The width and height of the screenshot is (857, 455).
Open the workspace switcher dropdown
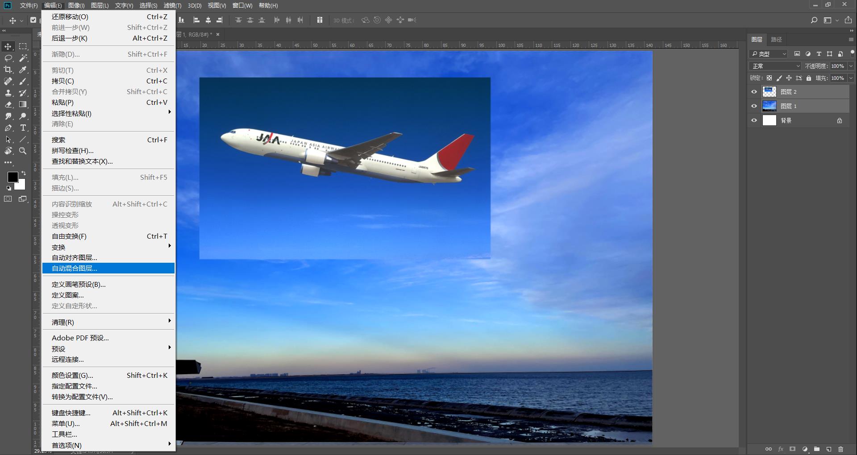click(831, 20)
